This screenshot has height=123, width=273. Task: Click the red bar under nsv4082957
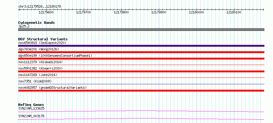141,91
